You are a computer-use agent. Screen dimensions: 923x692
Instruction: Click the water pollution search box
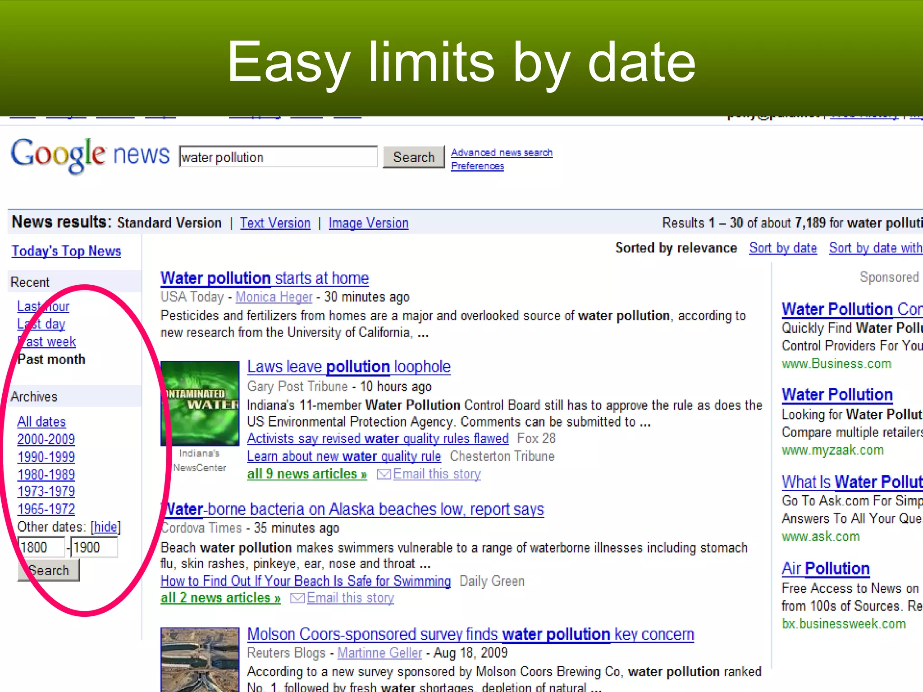click(278, 157)
